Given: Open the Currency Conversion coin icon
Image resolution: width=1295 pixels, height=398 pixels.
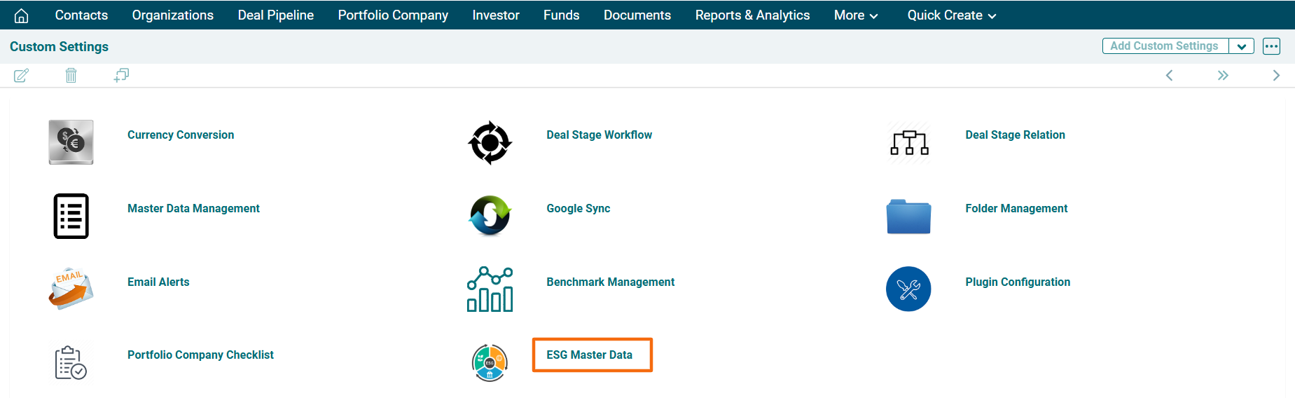Looking at the screenshot, I should tap(71, 142).
